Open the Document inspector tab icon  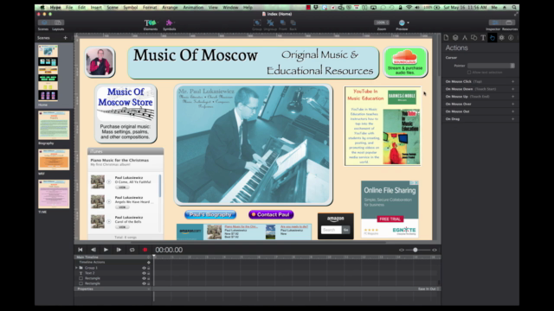click(446, 38)
